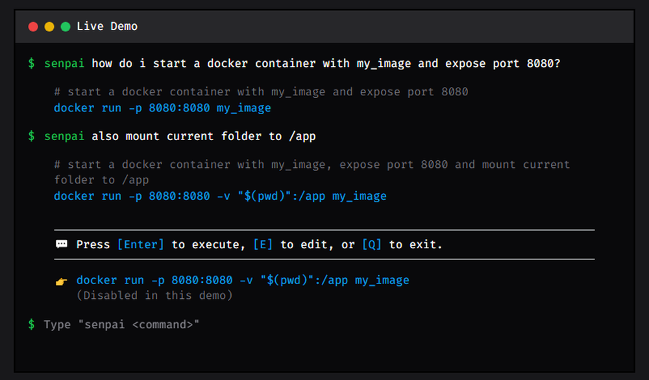649x380 pixels.
Task: Click the [Enter] key hint to execute
Action: pos(141,244)
